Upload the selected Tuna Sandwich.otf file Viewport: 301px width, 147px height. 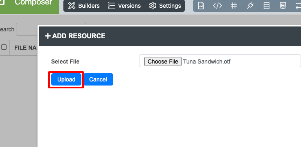[66, 79]
